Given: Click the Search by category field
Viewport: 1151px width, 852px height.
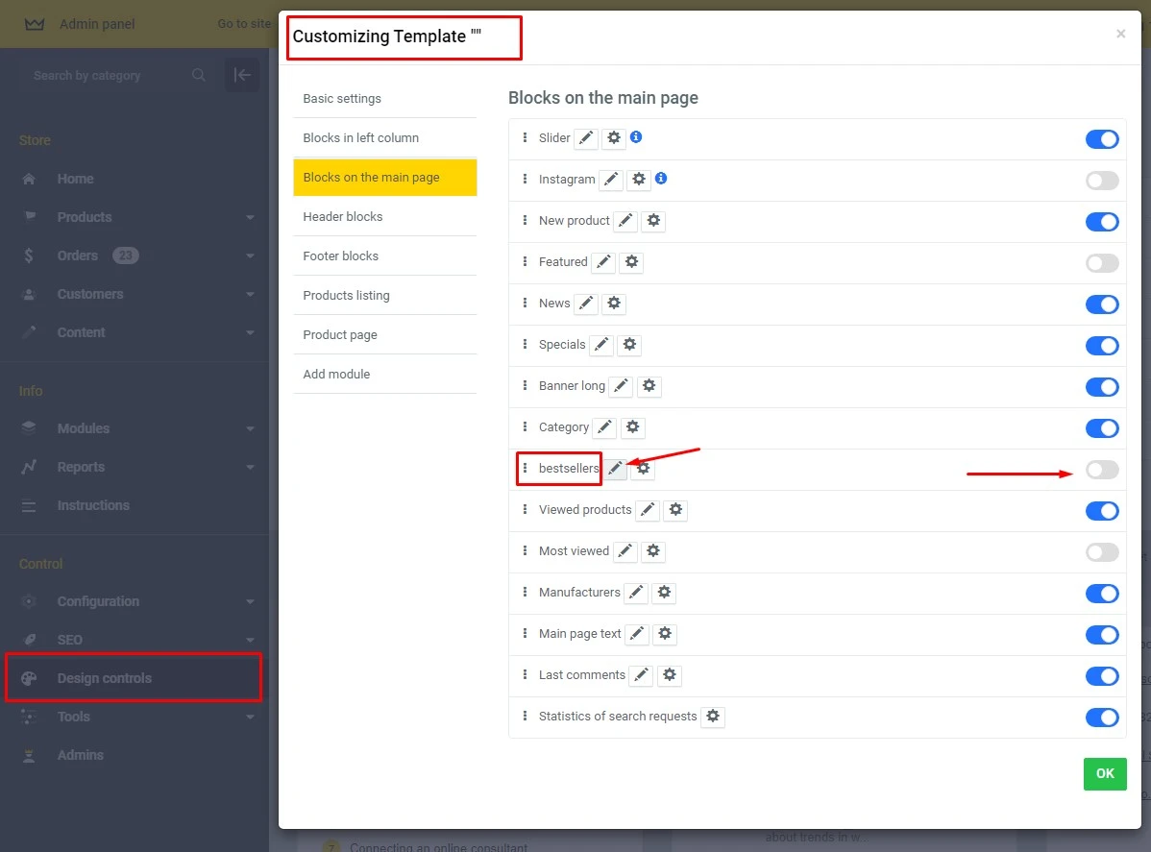Looking at the screenshot, I should (x=106, y=76).
